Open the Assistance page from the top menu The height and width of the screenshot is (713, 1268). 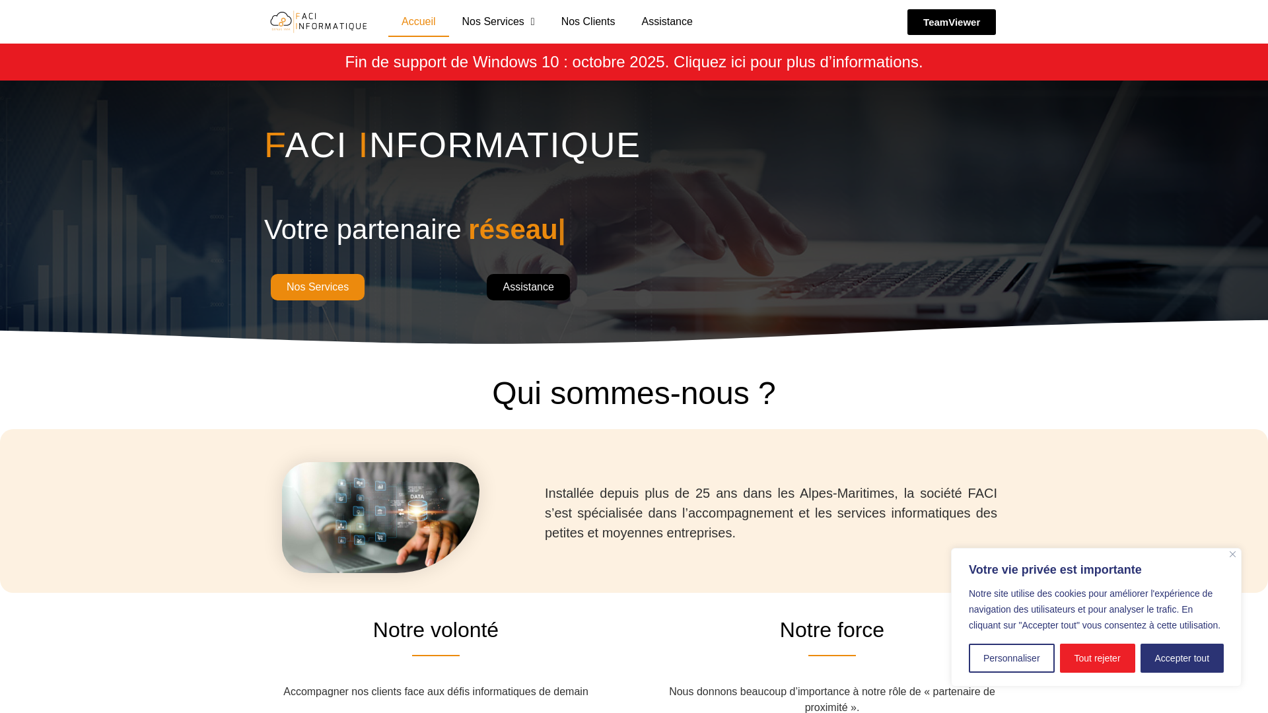pos(666,22)
